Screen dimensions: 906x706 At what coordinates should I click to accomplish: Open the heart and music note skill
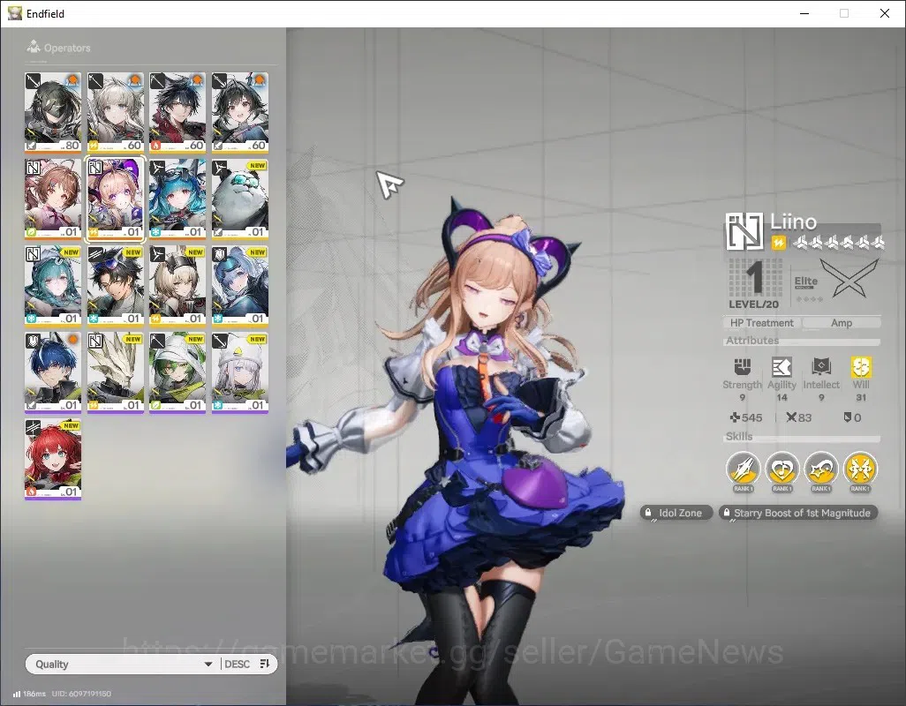coord(781,469)
